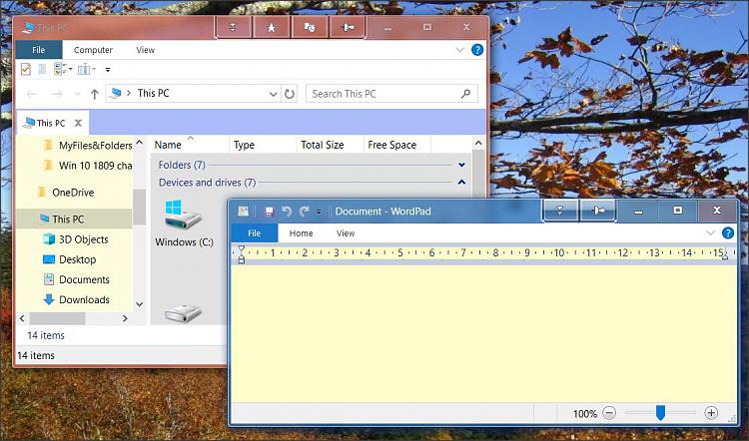Viewport: 749px width, 441px height.
Task: Click navigation pane horizontal scroll left arrow
Action: click(22, 318)
